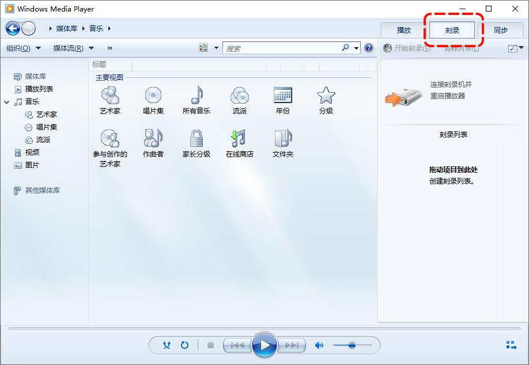This screenshot has width=529, height=365.
Task: Open the help question mark button
Action: [x=368, y=48]
